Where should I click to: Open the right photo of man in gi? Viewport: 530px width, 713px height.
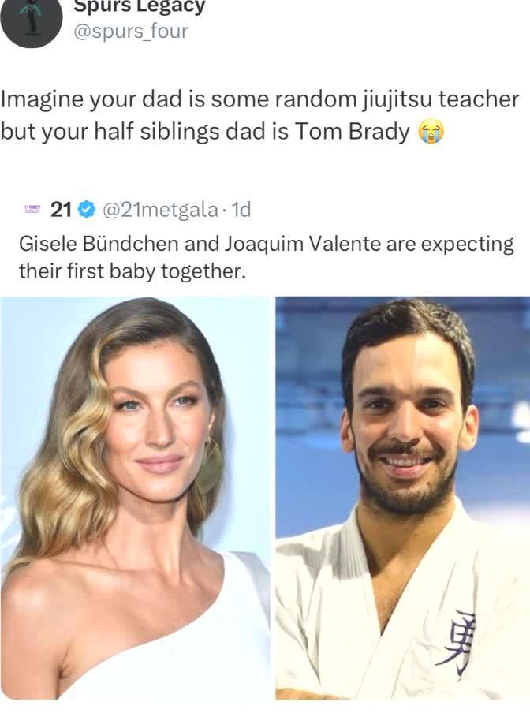[402, 497]
